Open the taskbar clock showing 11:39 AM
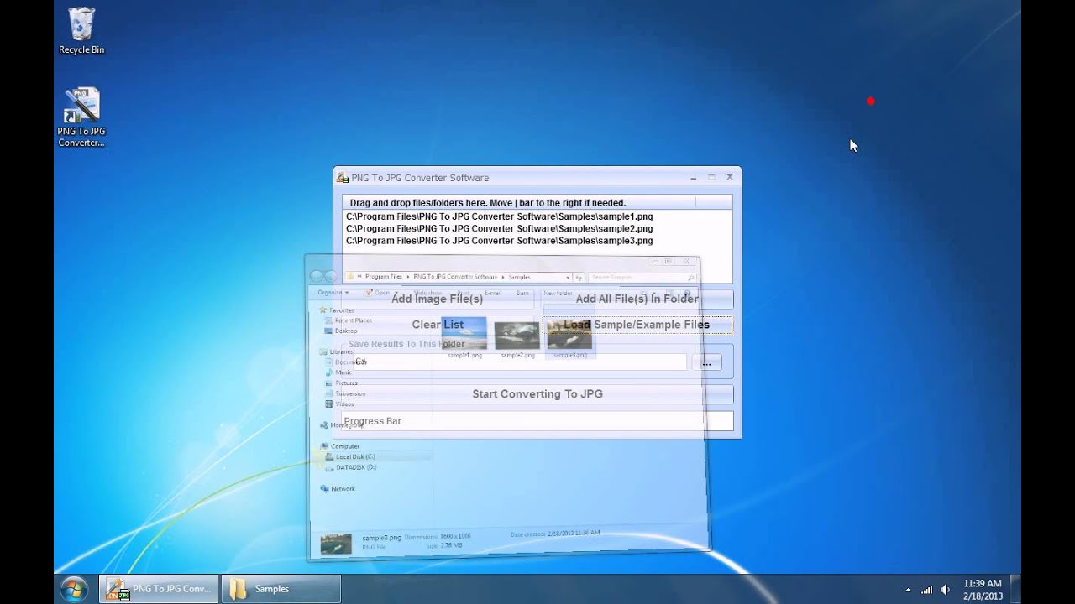 [x=983, y=589]
